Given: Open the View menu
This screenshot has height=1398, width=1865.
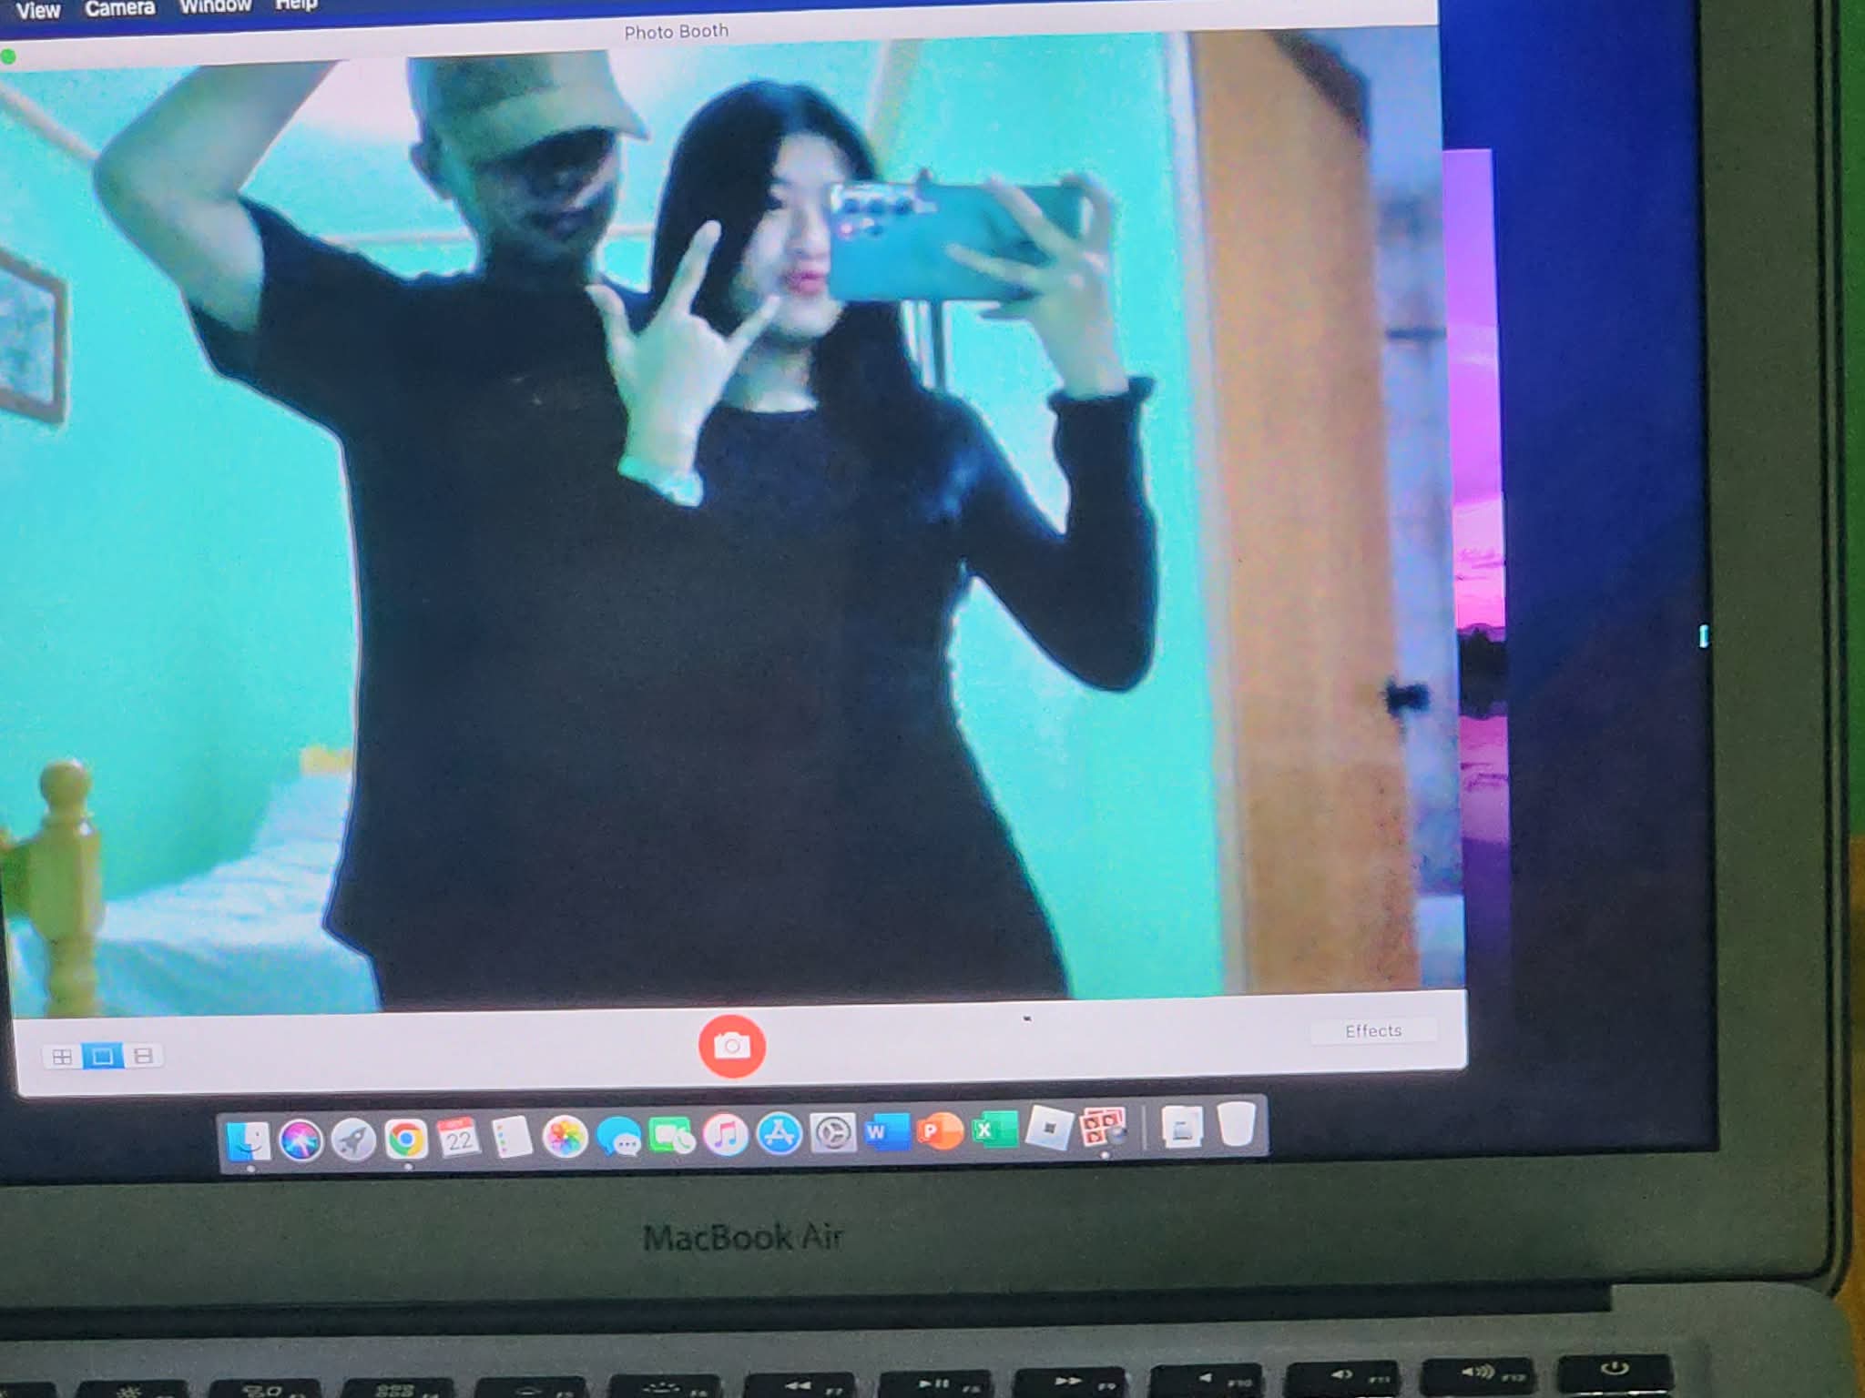Looking at the screenshot, I should (x=37, y=11).
